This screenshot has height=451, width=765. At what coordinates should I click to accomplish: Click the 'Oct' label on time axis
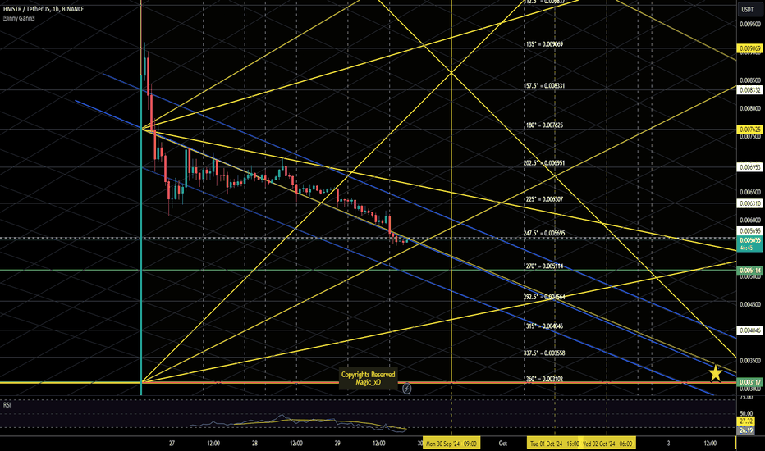[x=502, y=443]
